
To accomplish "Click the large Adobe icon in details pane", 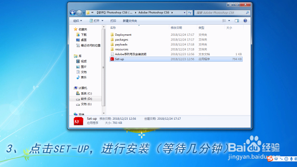I will pos(78,121).
